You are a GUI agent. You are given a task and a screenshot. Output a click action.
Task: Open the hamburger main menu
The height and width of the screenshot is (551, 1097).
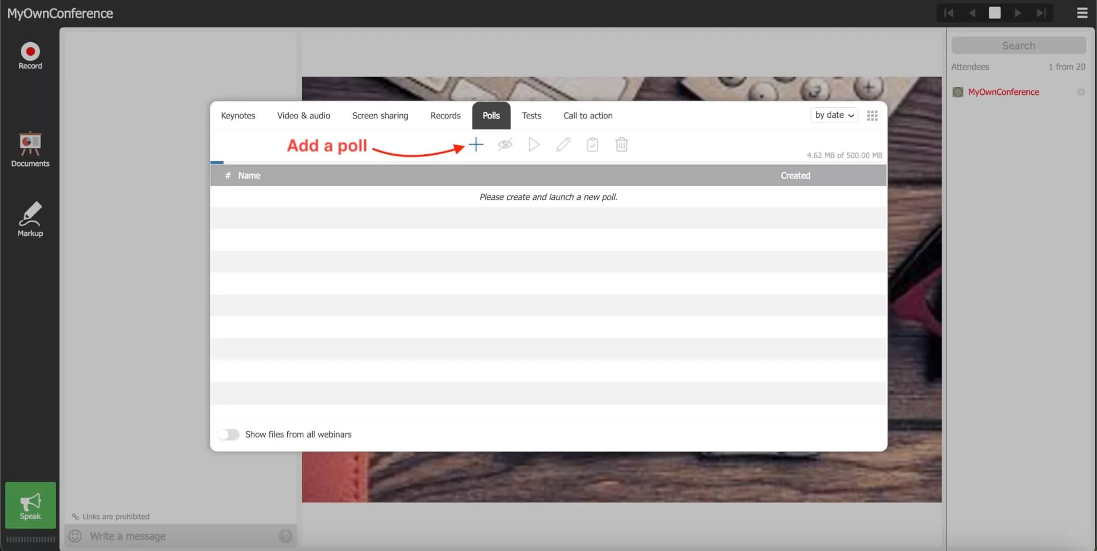point(1082,13)
